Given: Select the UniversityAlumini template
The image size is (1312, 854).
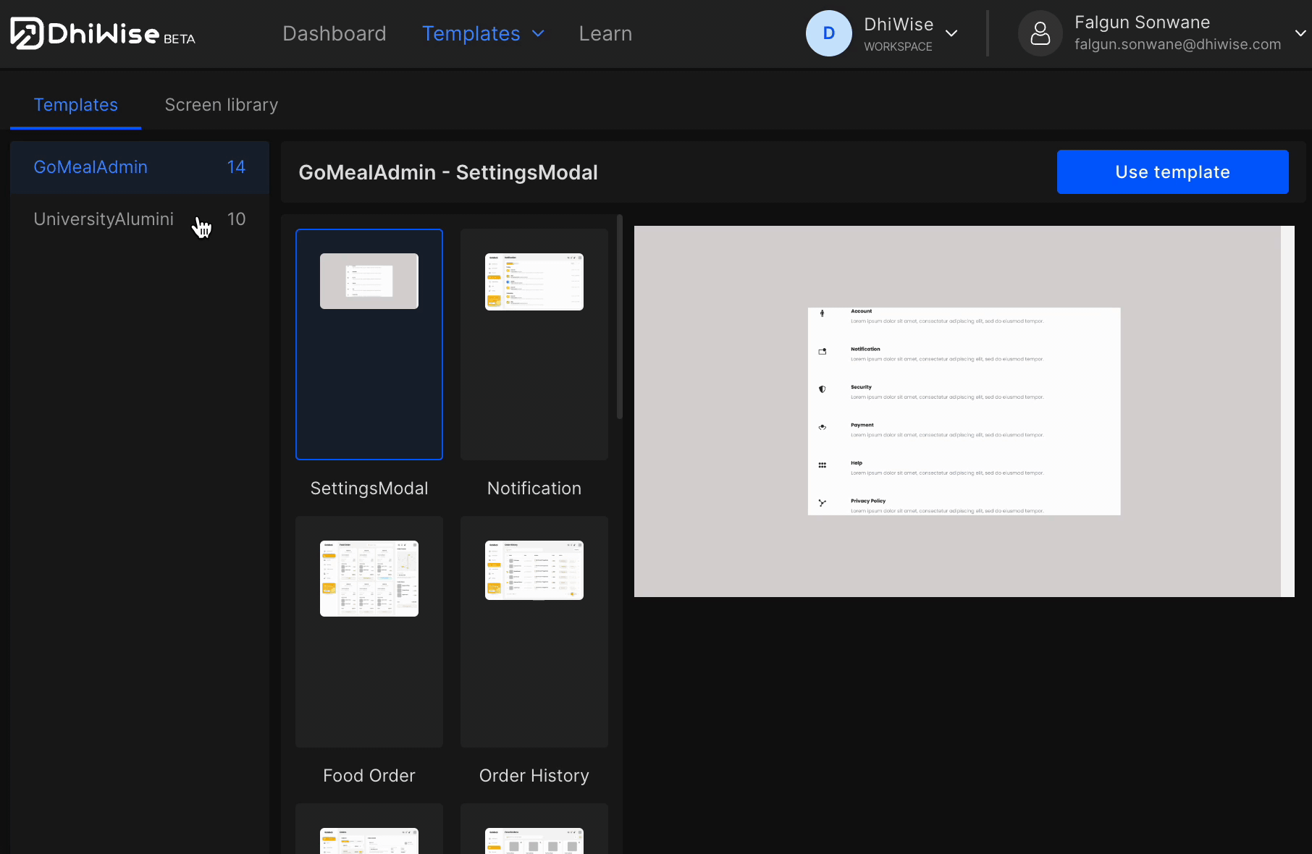Looking at the screenshot, I should point(140,219).
